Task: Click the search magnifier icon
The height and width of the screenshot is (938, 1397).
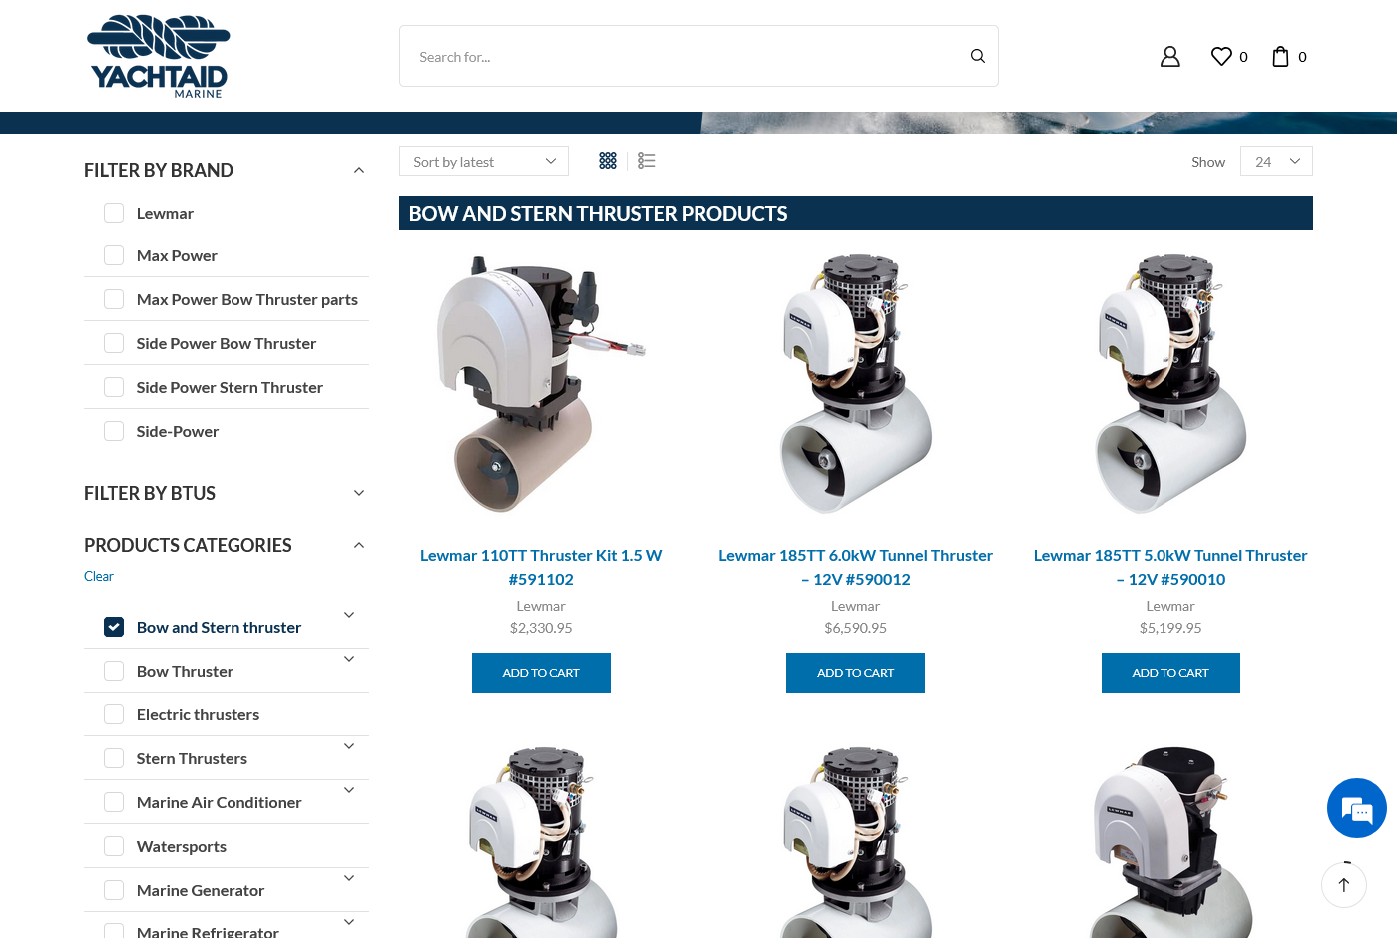Action: [977, 57]
